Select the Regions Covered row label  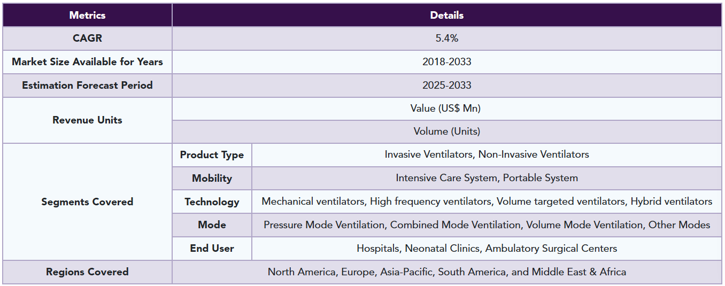(x=87, y=272)
